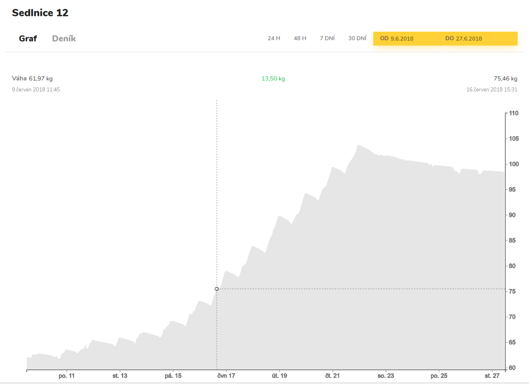Viewport: 529px width, 384px height.
Task: Switch to the Graf tab
Action: tap(28, 39)
